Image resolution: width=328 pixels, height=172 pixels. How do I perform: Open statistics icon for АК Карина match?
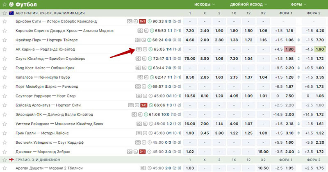tap(144, 50)
